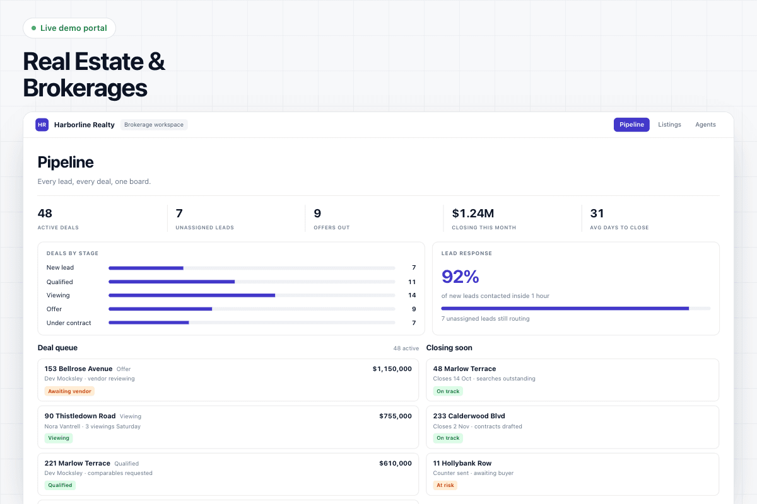Click Closes 14 Oct searches outstanding text
This screenshot has width=757, height=504.
click(484, 379)
